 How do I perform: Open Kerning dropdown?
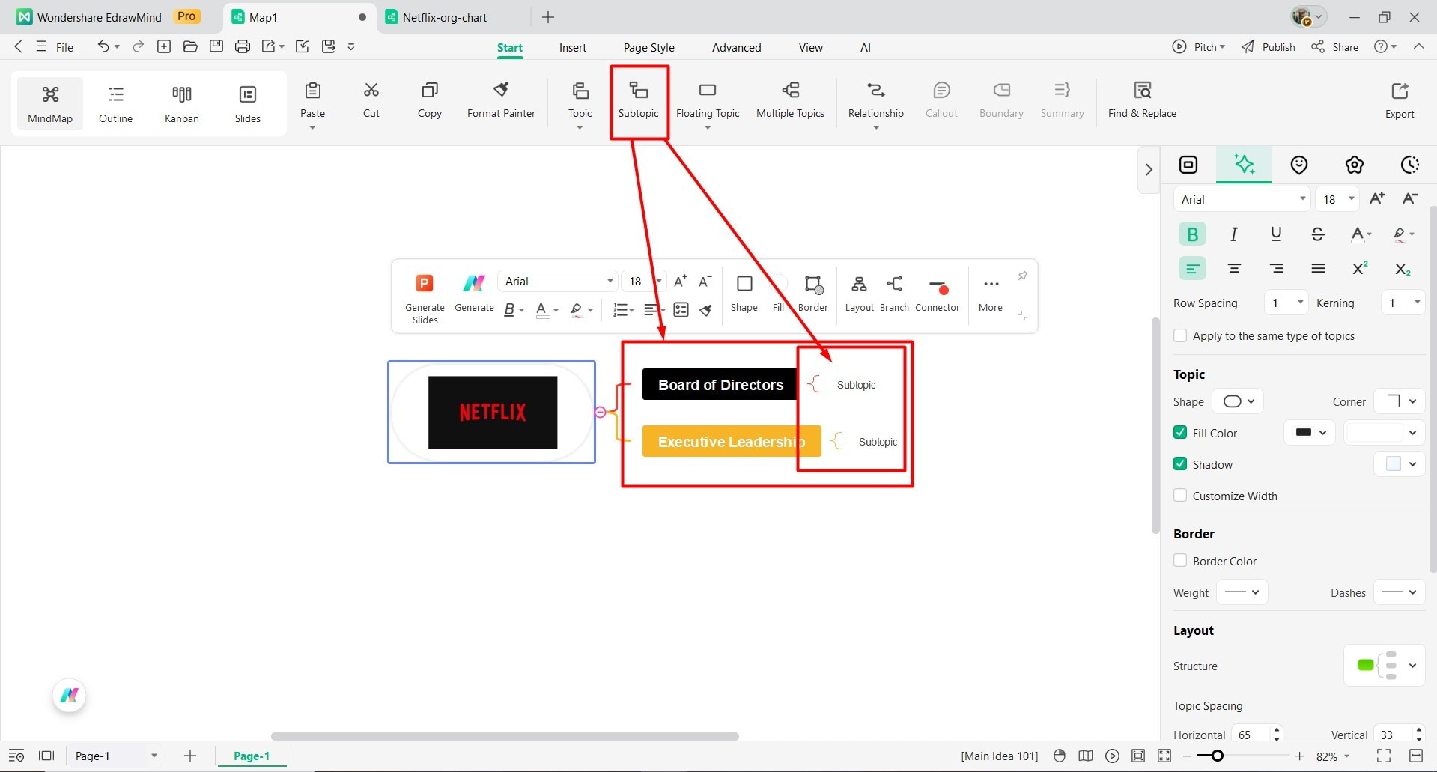tap(1403, 303)
